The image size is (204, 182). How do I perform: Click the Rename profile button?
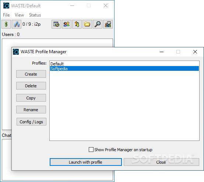pos(31,110)
